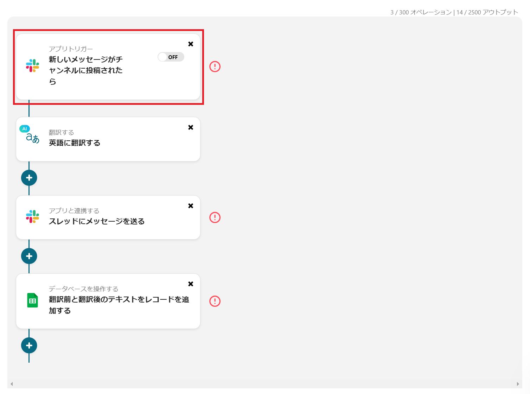Click the アプリと連携する label
Image resolution: width=530 pixels, height=394 pixels.
coord(74,211)
